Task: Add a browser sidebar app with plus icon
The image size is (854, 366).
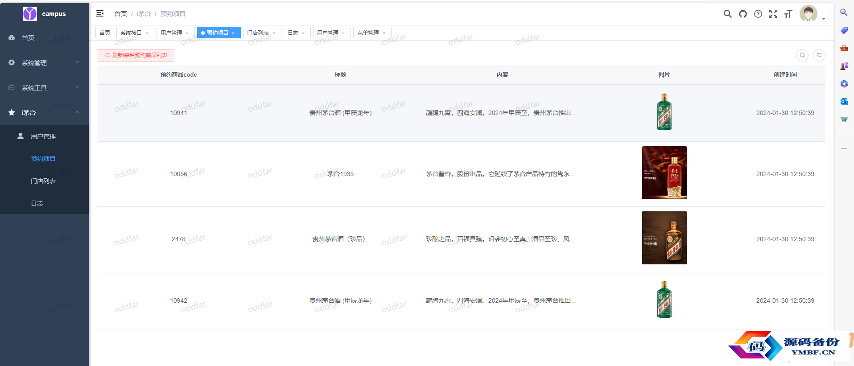Action: click(844, 148)
